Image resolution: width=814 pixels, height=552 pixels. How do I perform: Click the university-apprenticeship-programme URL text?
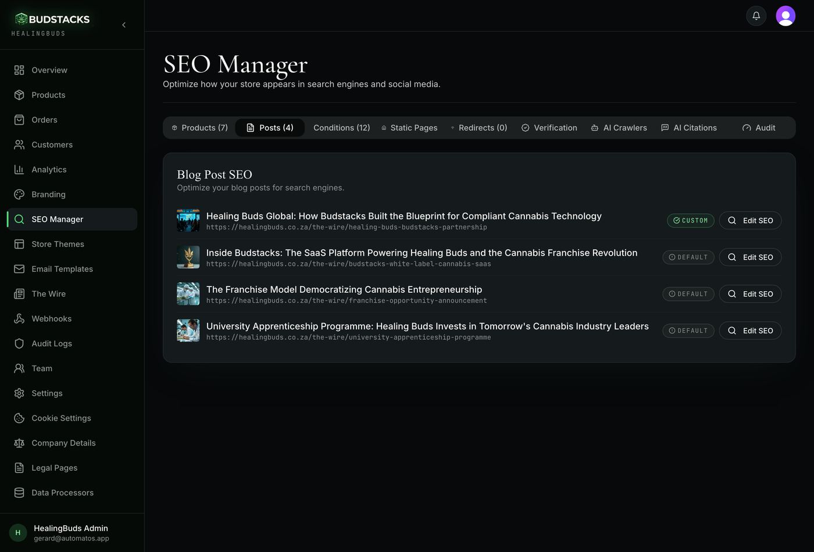(x=349, y=337)
